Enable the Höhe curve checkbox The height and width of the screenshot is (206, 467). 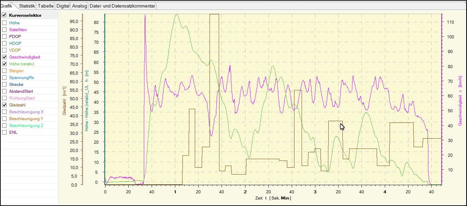[4, 23]
